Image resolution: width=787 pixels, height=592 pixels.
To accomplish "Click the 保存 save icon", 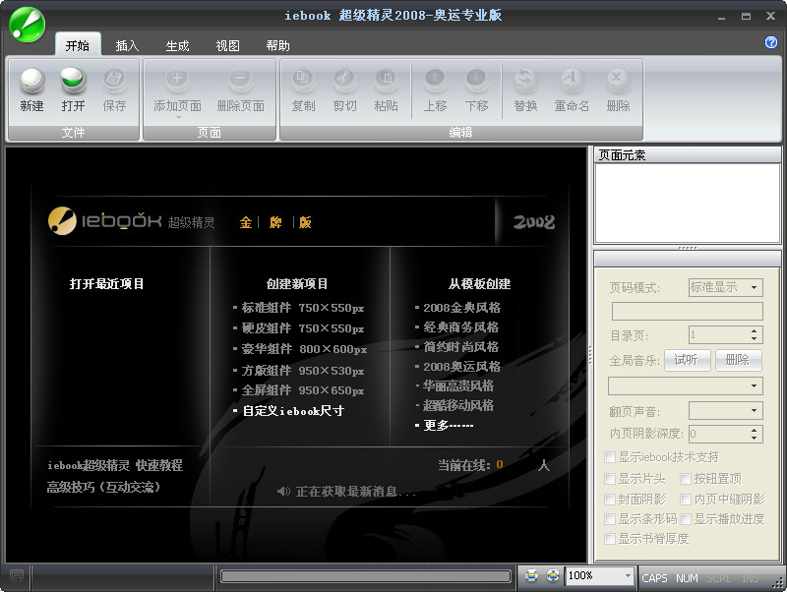I will pos(114,80).
